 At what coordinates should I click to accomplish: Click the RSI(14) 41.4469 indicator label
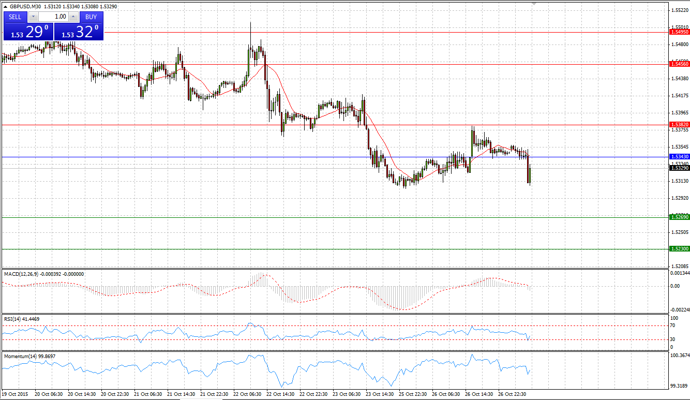pyautogui.click(x=21, y=319)
